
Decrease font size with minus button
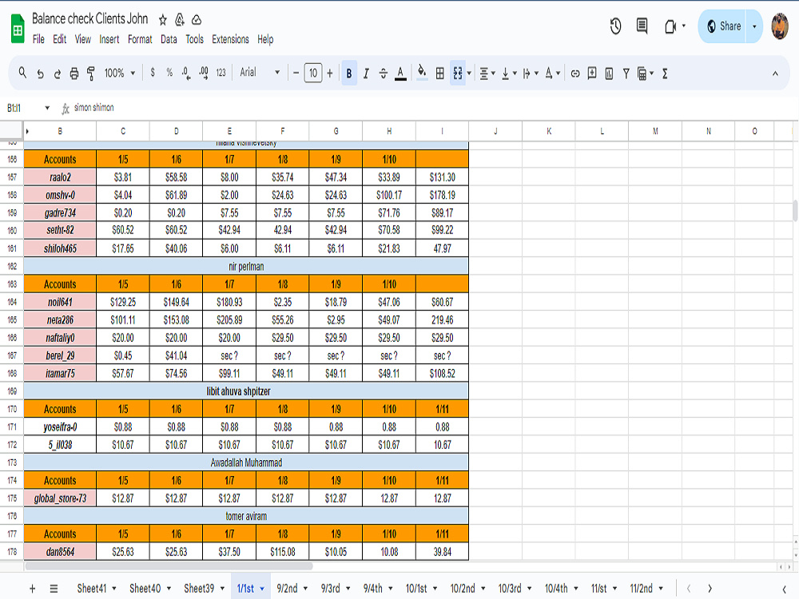pos(296,73)
